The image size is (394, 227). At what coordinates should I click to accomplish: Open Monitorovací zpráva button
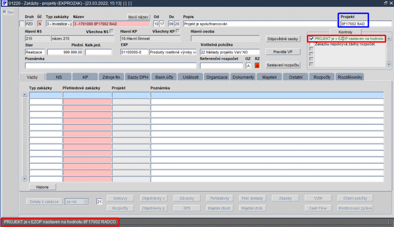(x=355, y=208)
